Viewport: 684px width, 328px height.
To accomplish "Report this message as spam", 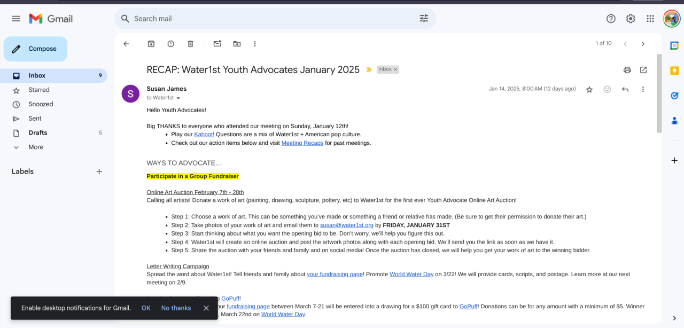I will pyautogui.click(x=170, y=44).
